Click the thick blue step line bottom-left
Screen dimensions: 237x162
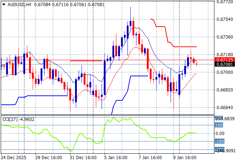pos(43,96)
